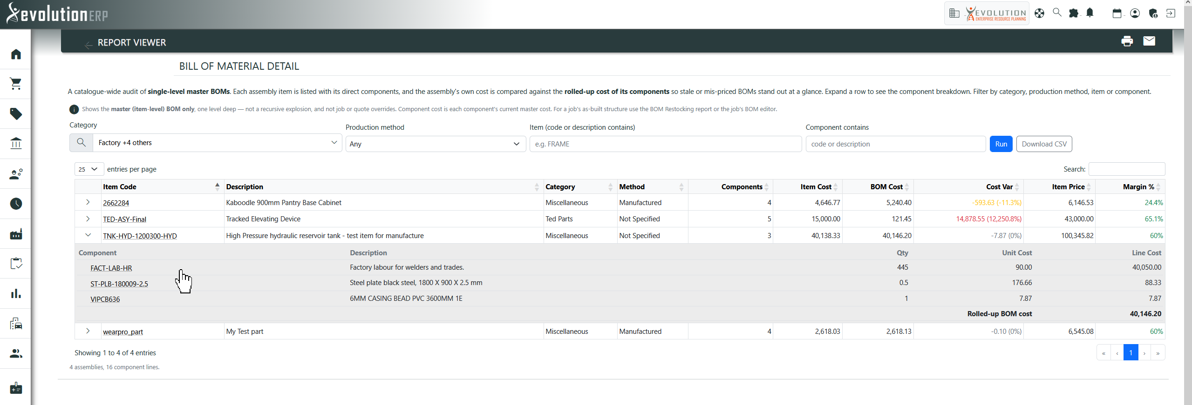Viewport: 1192px width, 405px height.
Task: Collapse row TNK-HYD-1200300-HYD chevron
Action: tap(88, 235)
